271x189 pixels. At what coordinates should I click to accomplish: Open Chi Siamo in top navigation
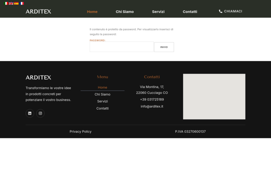125,12
